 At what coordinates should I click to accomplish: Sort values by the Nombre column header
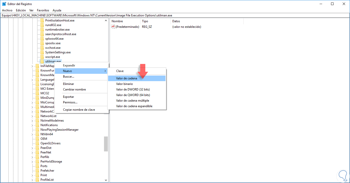click(125, 21)
